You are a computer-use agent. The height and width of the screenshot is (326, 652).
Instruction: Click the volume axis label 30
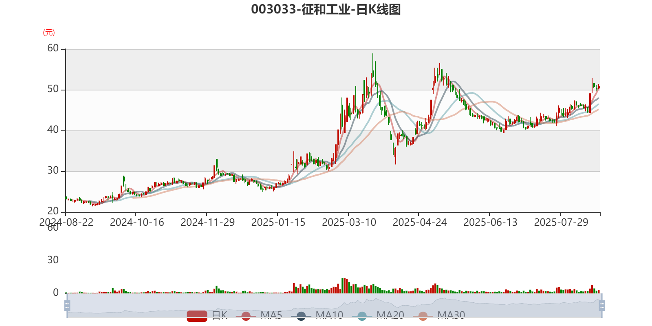(53, 260)
